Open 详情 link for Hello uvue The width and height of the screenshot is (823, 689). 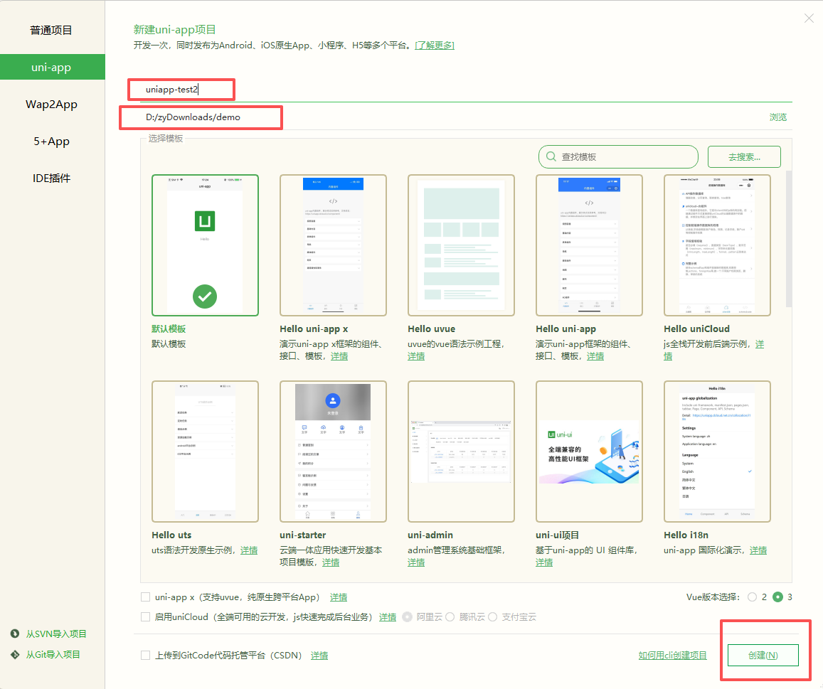click(x=416, y=356)
